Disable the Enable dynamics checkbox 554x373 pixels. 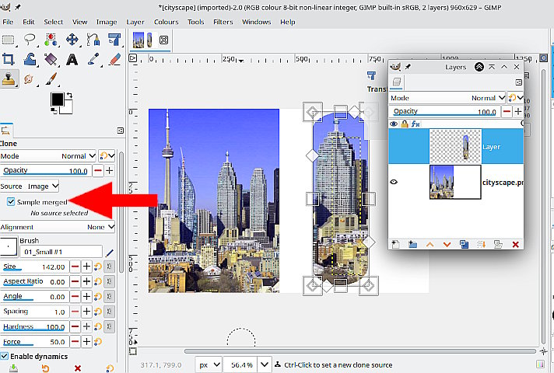click(5, 356)
